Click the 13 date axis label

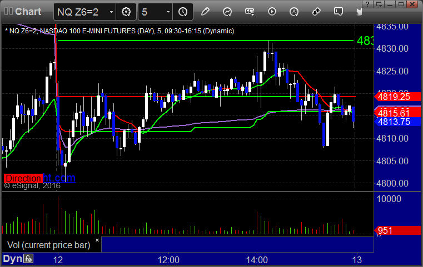(x=357, y=260)
